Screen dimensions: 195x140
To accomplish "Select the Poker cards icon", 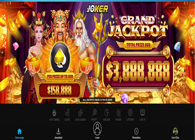I will click(118, 112).
